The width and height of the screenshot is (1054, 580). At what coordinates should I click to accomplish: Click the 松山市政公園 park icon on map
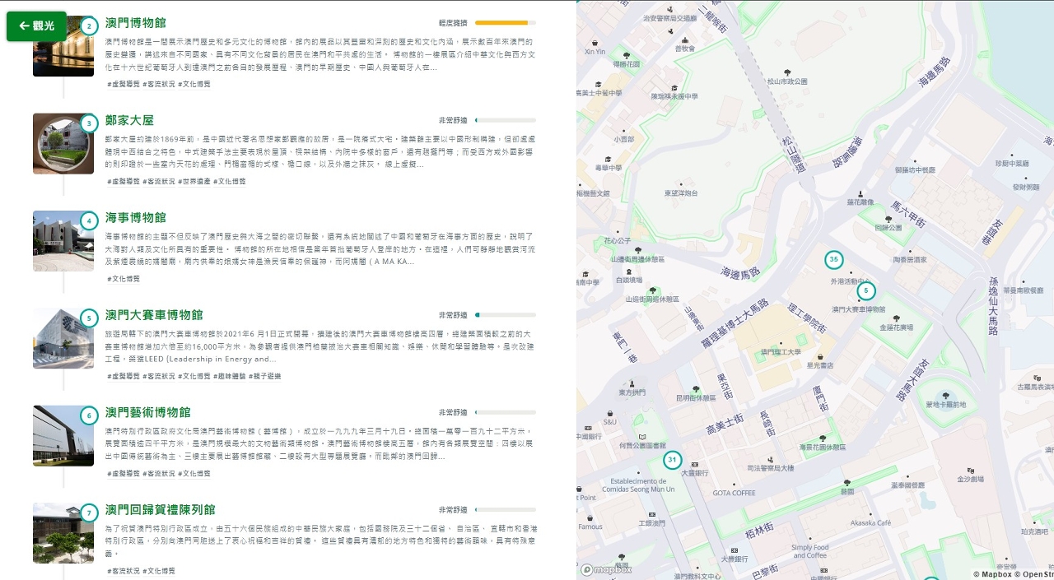(x=786, y=72)
